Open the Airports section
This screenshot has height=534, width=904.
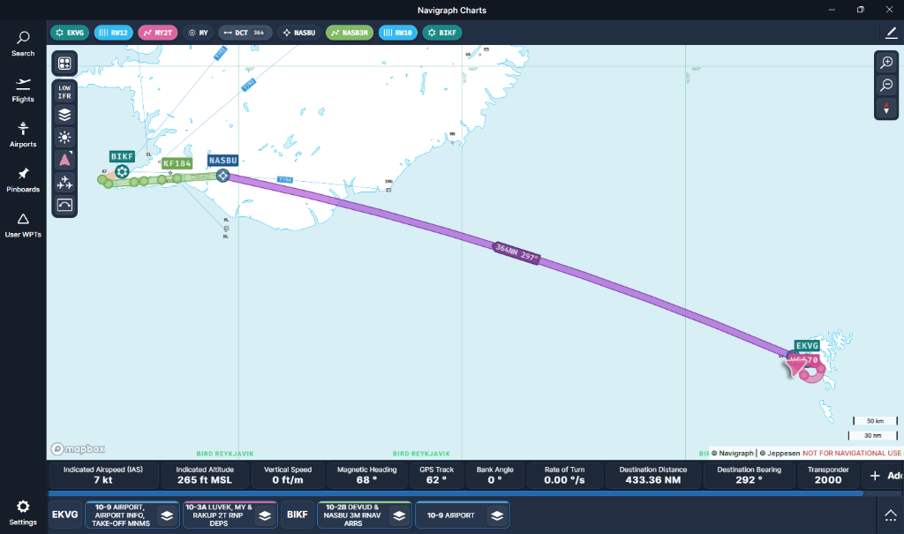23,135
